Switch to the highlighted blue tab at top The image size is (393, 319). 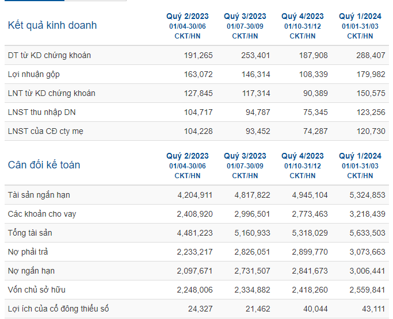pos(35,1)
